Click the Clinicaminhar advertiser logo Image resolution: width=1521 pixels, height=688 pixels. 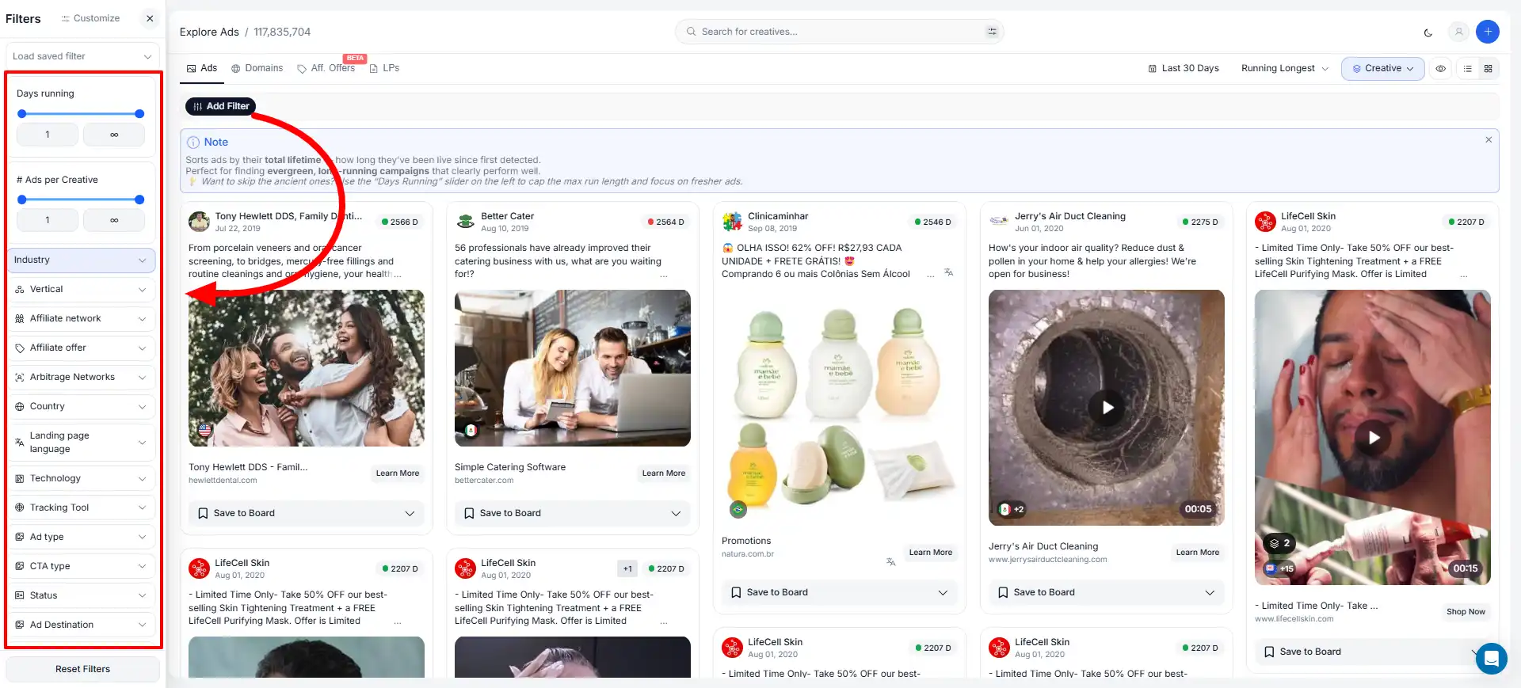pyautogui.click(x=732, y=222)
